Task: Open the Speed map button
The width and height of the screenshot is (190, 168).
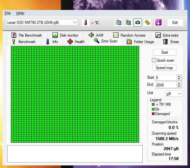Action: click(x=164, y=68)
